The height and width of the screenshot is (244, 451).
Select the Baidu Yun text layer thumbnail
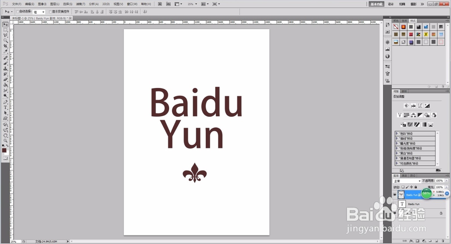pos(402,204)
